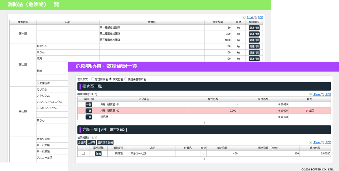
Task: Click the PDF icon above the 消防法 table
Action: (255, 17)
